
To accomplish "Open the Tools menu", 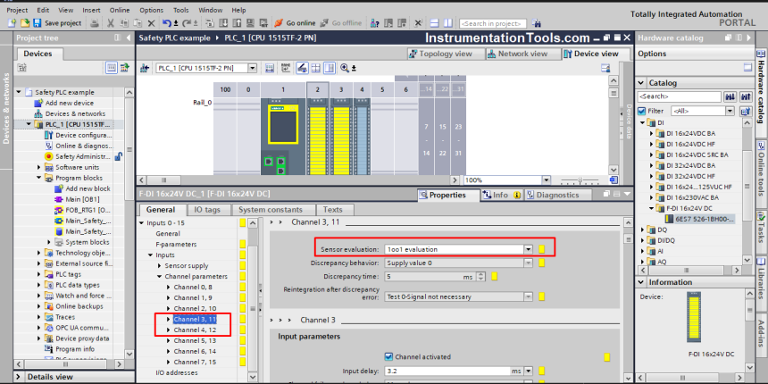I will point(180,10).
